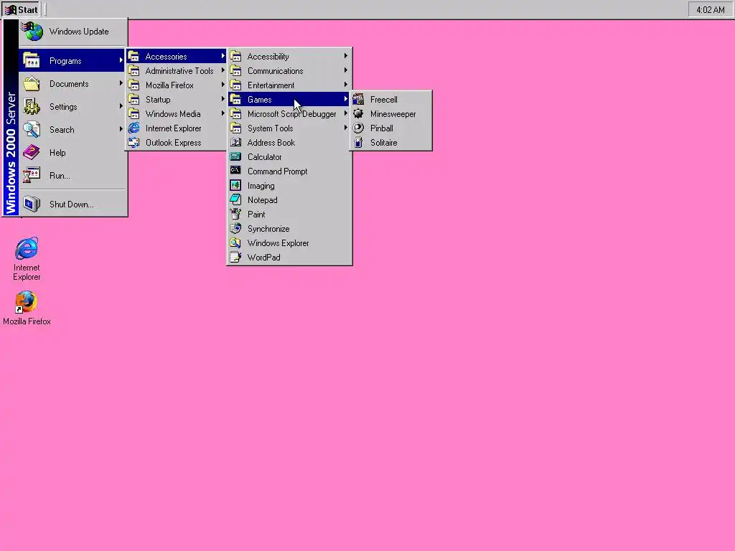Click the Entertainment folder icon
The width and height of the screenshot is (735, 551).
tap(235, 85)
